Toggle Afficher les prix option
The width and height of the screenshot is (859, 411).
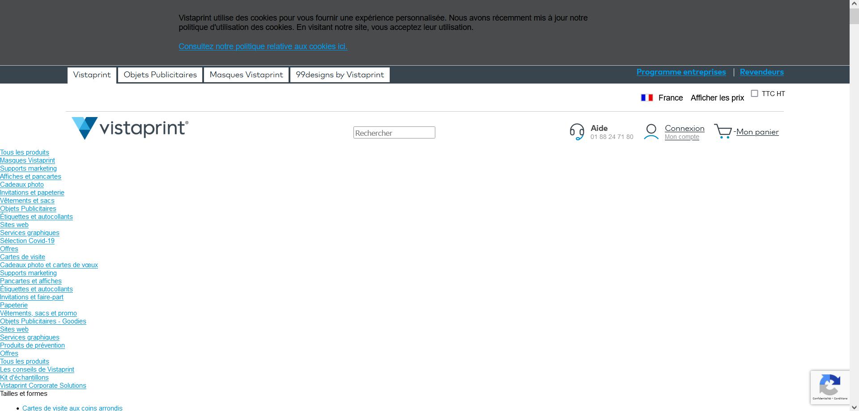click(717, 97)
